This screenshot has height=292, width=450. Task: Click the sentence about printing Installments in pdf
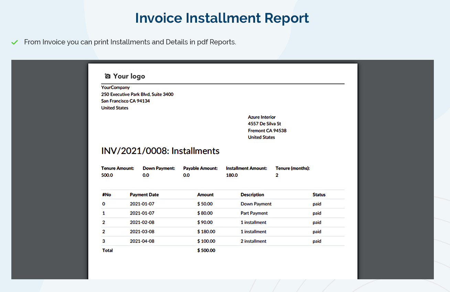point(130,42)
